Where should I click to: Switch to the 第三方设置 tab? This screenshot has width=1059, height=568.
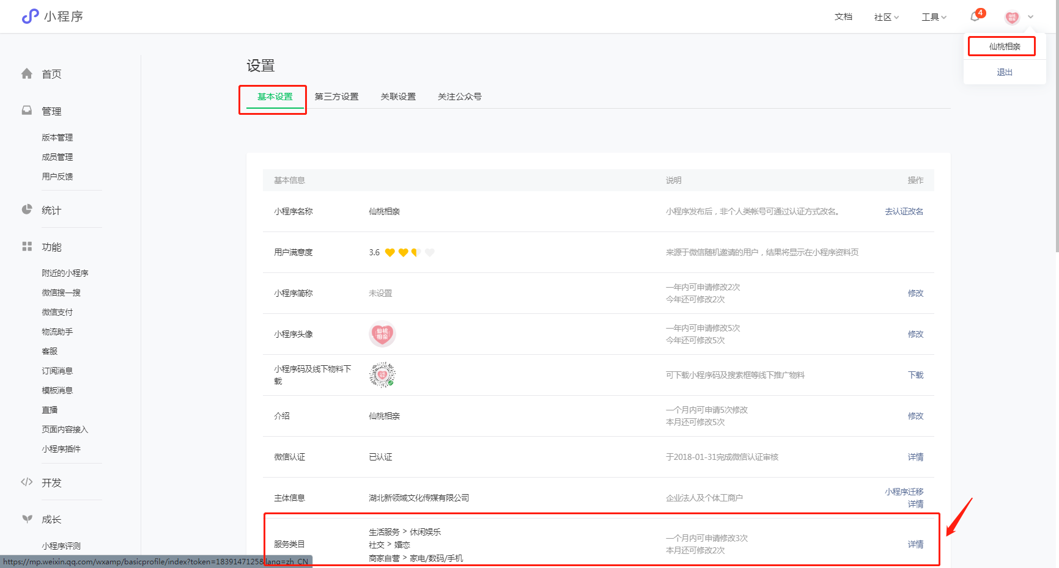pos(336,96)
